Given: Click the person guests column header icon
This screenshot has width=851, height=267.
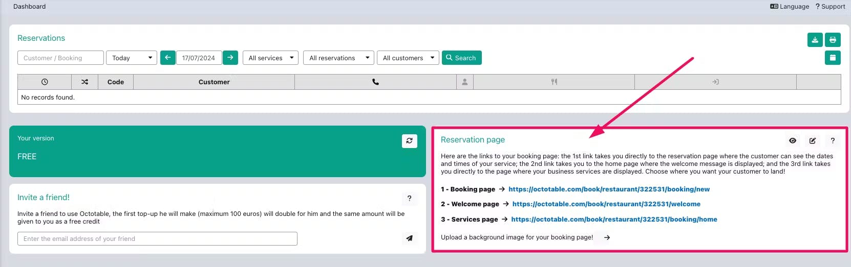Looking at the screenshot, I should [x=464, y=82].
